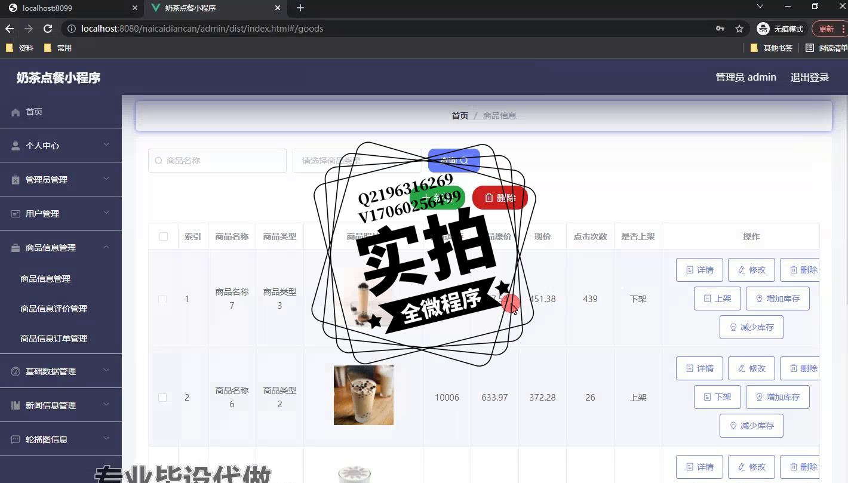Expand the 管理员管理 menu chevron
The height and width of the screenshot is (483, 848).
tap(106, 179)
